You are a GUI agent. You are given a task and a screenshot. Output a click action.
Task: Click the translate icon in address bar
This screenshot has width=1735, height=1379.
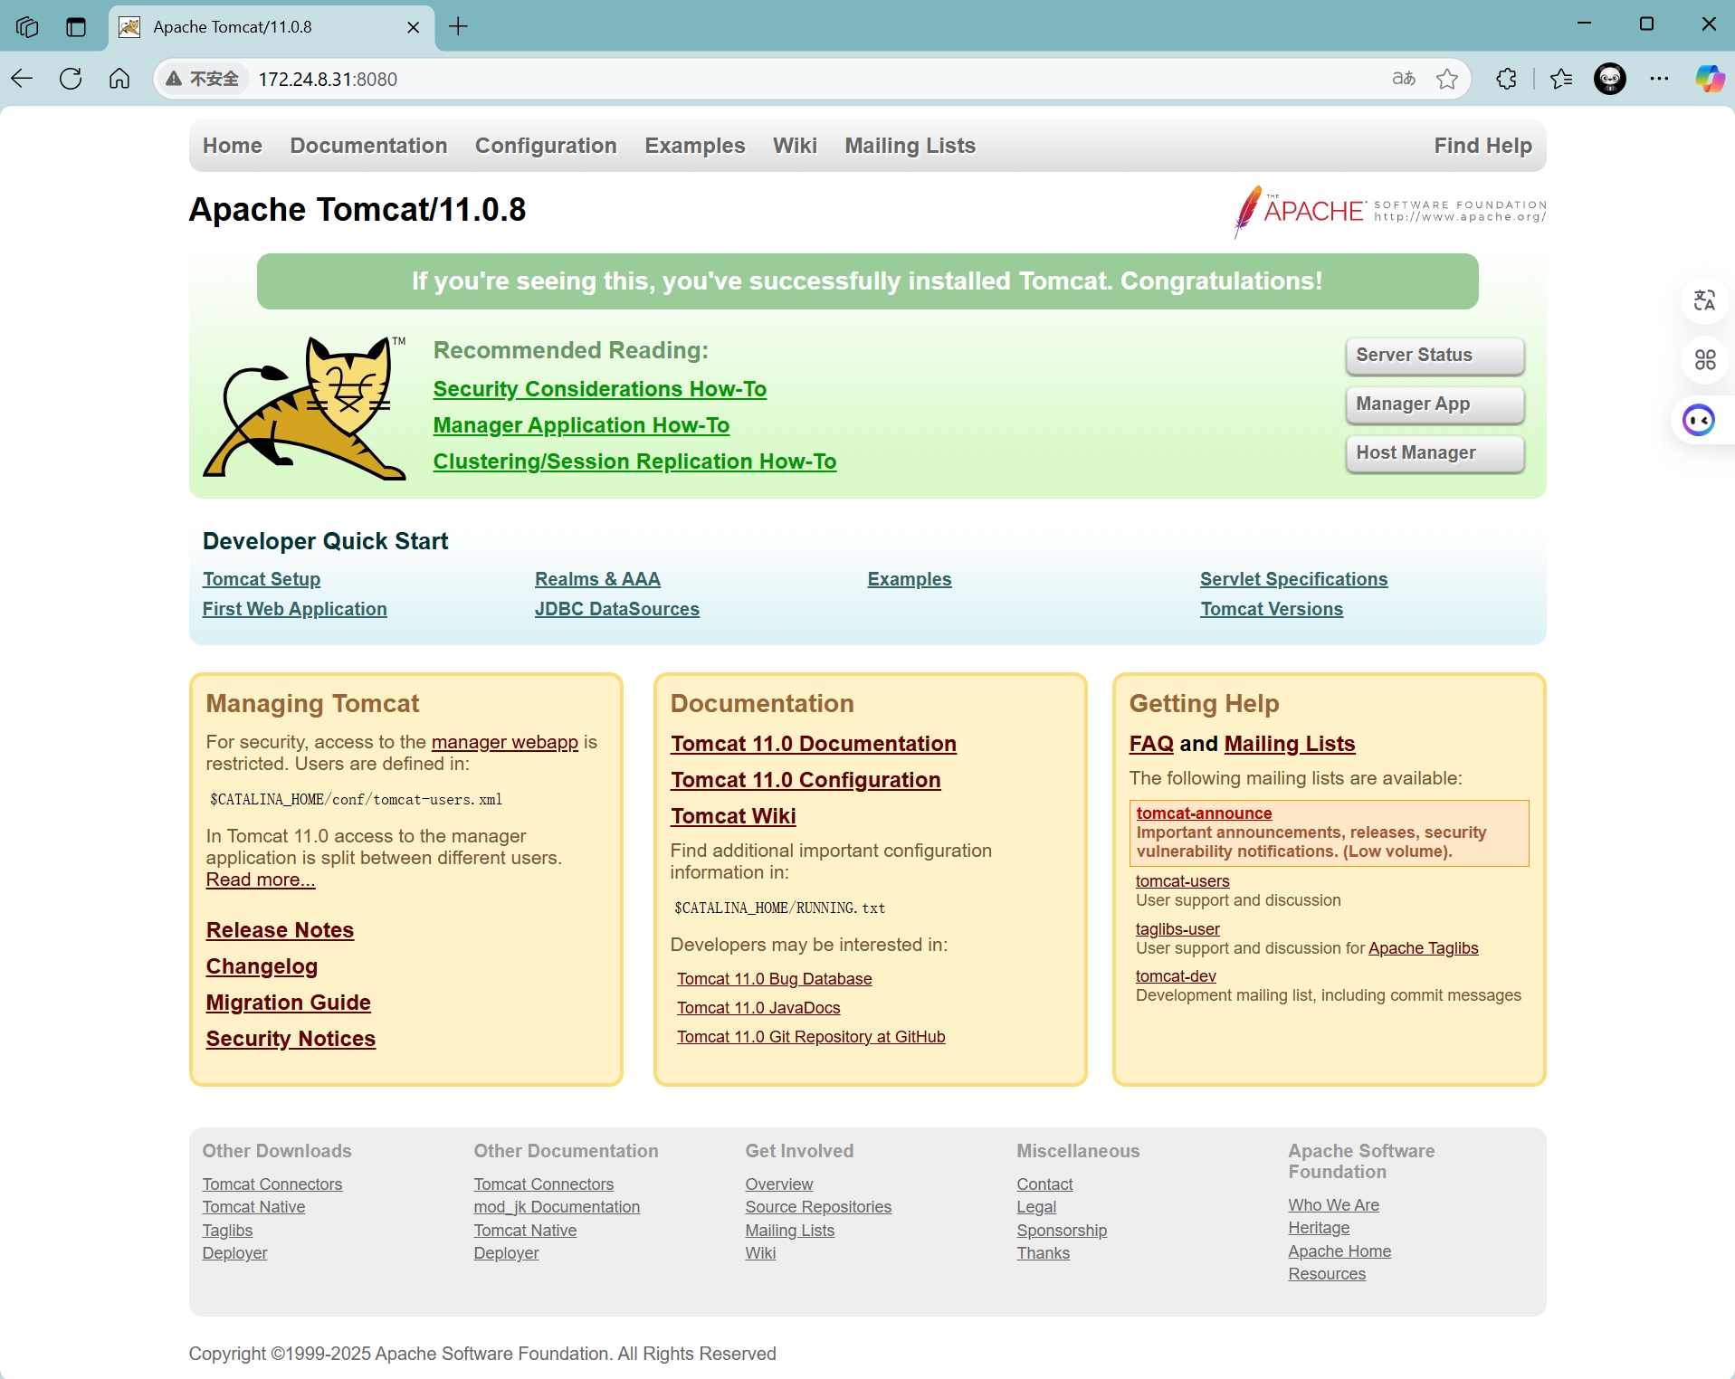click(x=1404, y=79)
